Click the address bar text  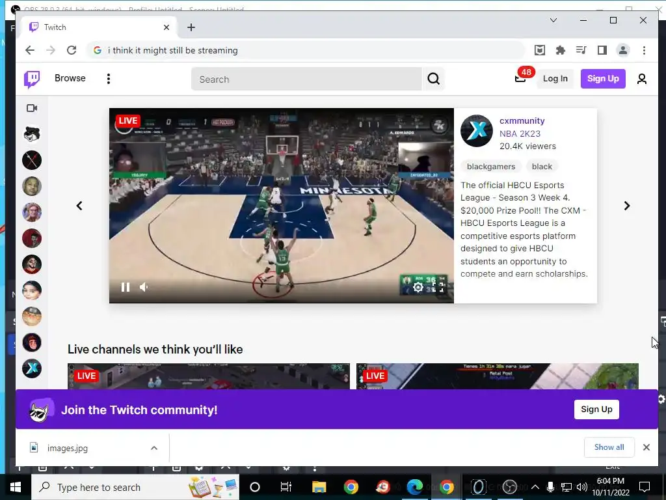(173, 50)
